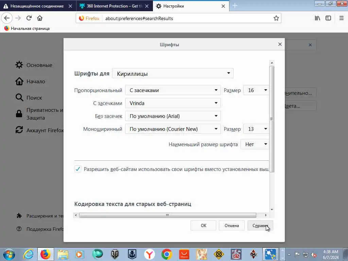
Task: Bookmark this page with the star icon
Action: click(x=276, y=18)
